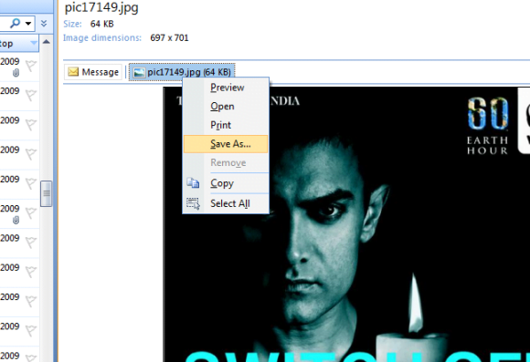Image resolution: width=530 pixels, height=362 pixels.
Task: Click the Message envelope icon
Action: click(x=73, y=72)
